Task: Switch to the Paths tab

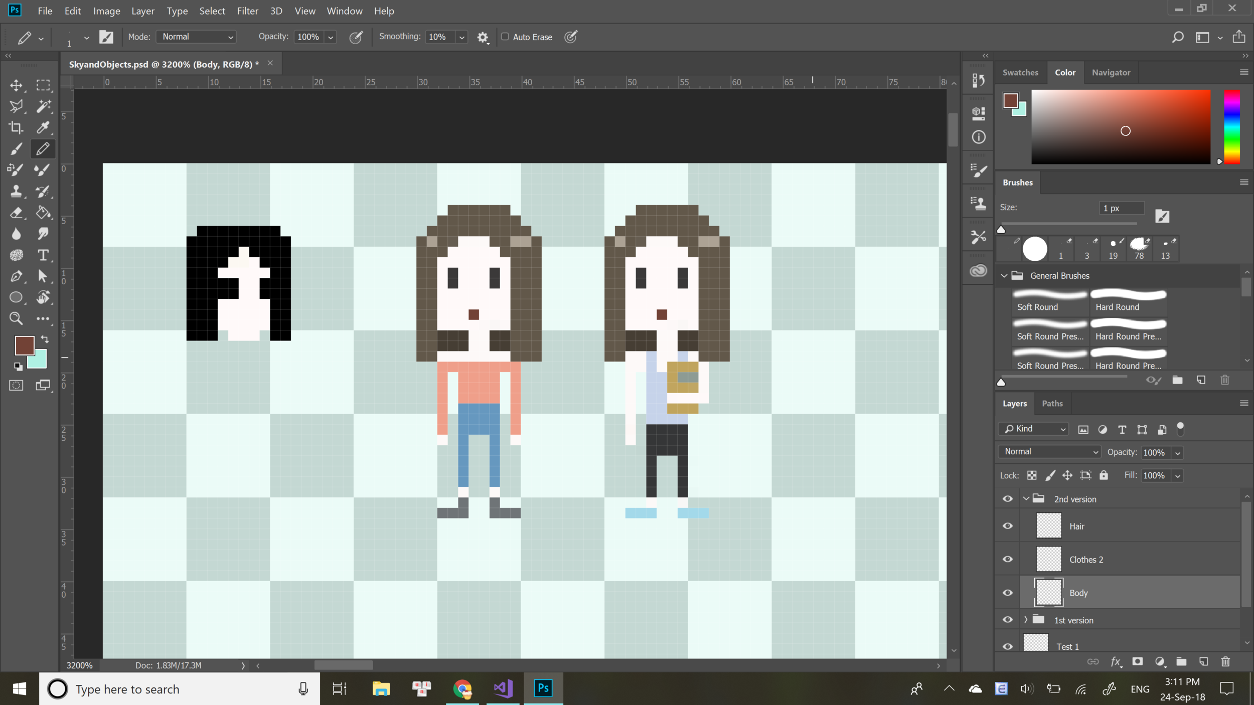Action: (1052, 403)
